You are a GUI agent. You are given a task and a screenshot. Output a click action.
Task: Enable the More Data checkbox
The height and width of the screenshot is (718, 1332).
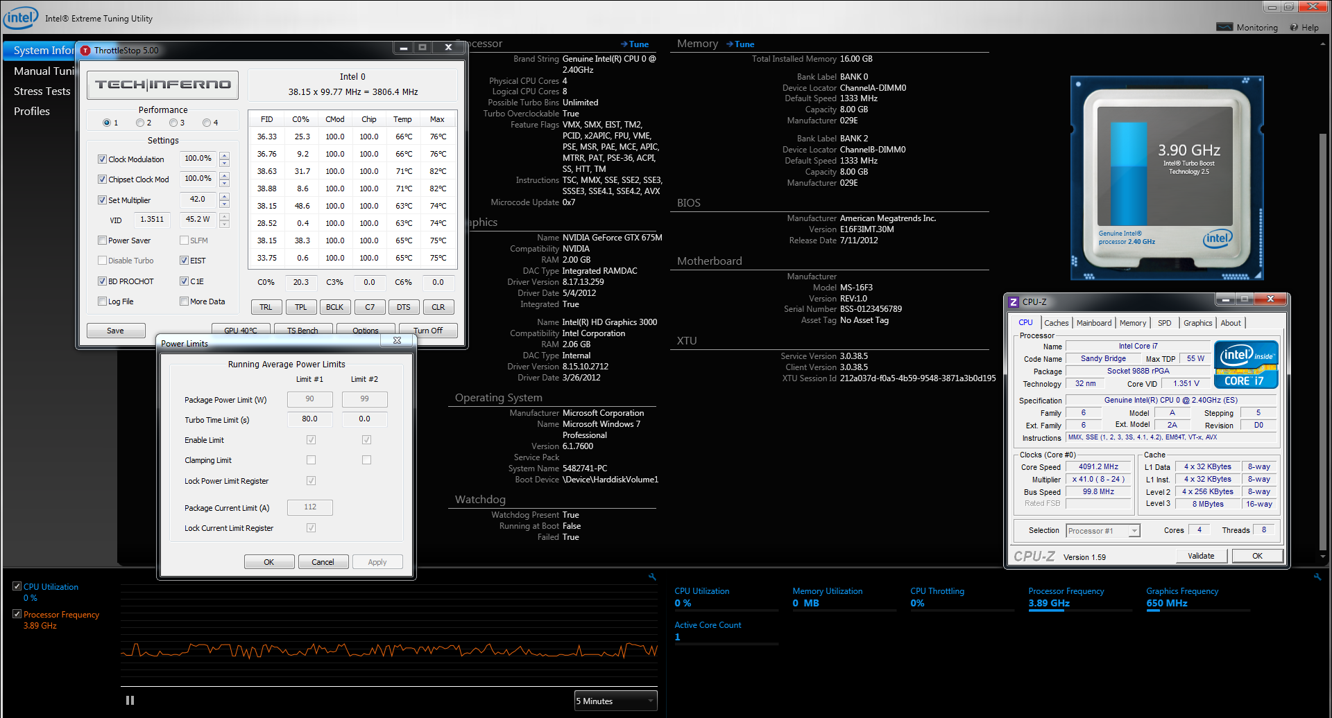coord(184,301)
